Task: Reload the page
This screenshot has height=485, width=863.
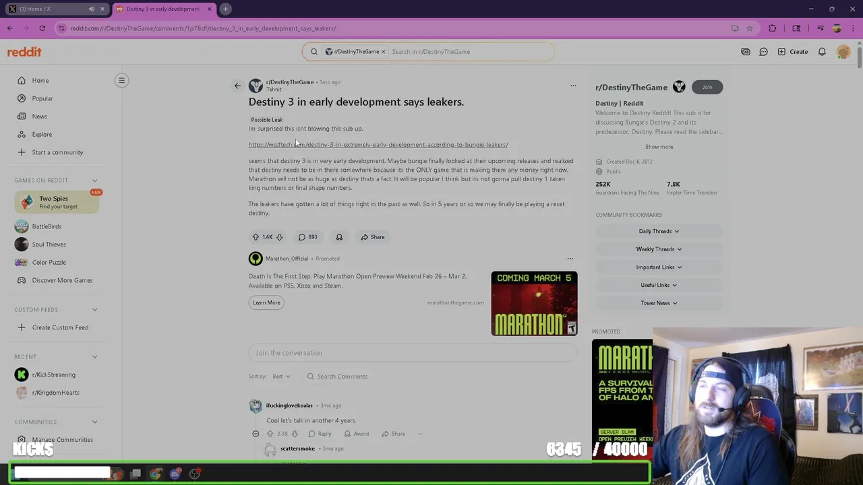Action: pyautogui.click(x=42, y=28)
